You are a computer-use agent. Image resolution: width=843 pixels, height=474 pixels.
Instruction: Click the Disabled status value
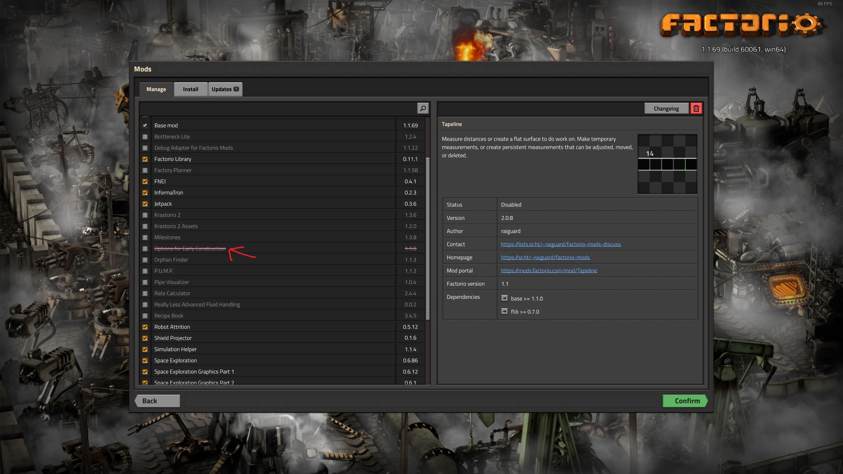(x=511, y=205)
